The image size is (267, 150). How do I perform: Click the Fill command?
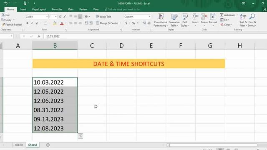click(x=225, y=20)
